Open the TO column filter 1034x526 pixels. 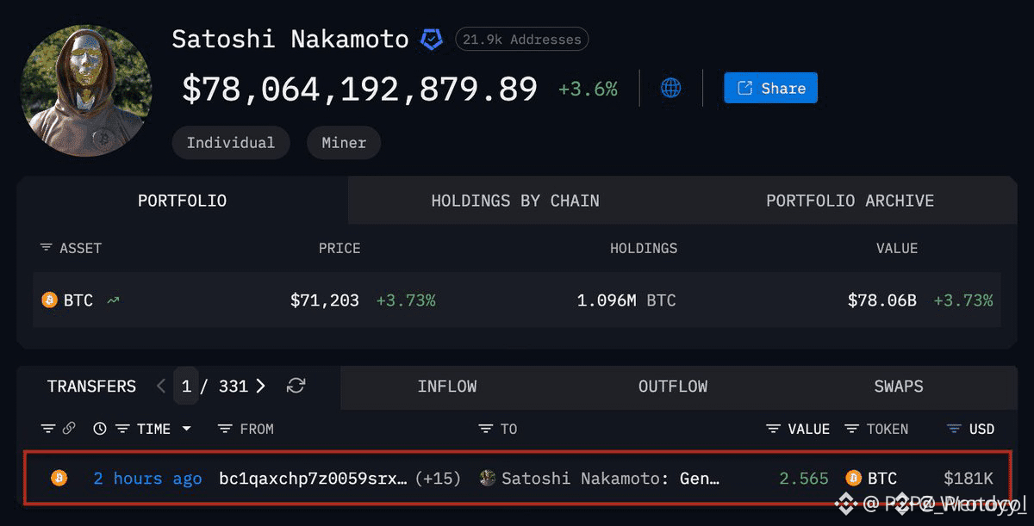[486, 429]
